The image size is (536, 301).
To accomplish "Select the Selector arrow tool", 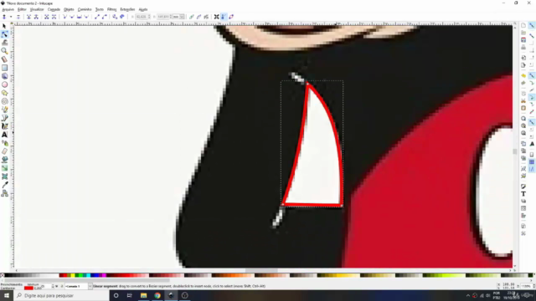I will 4,26.
